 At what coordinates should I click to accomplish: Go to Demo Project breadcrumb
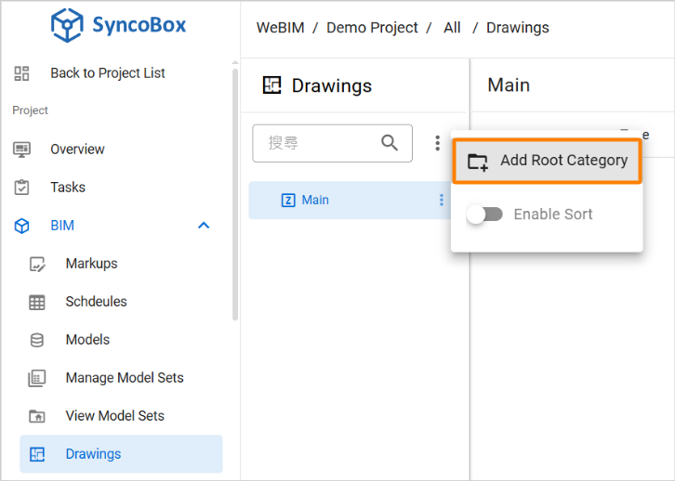(372, 28)
